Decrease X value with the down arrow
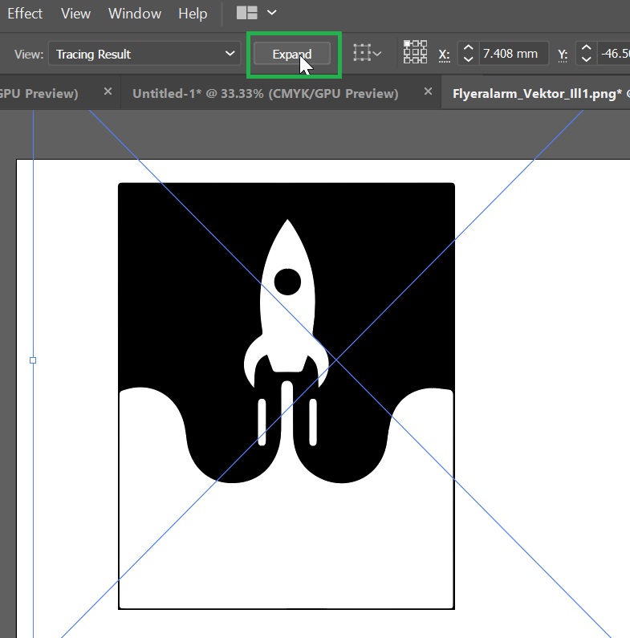 click(469, 60)
